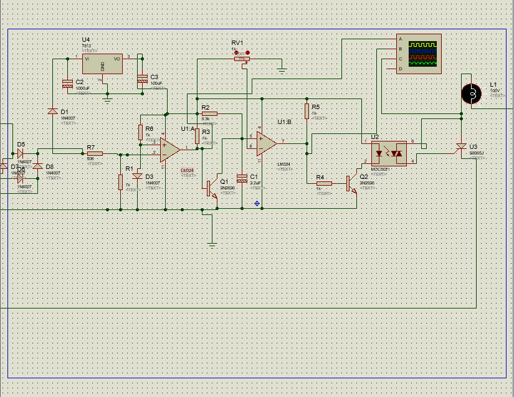Image resolution: width=514 pixels, height=397 pixels.
Task: Click the ground symbol connected to RV1
Action: coord(282,70)
